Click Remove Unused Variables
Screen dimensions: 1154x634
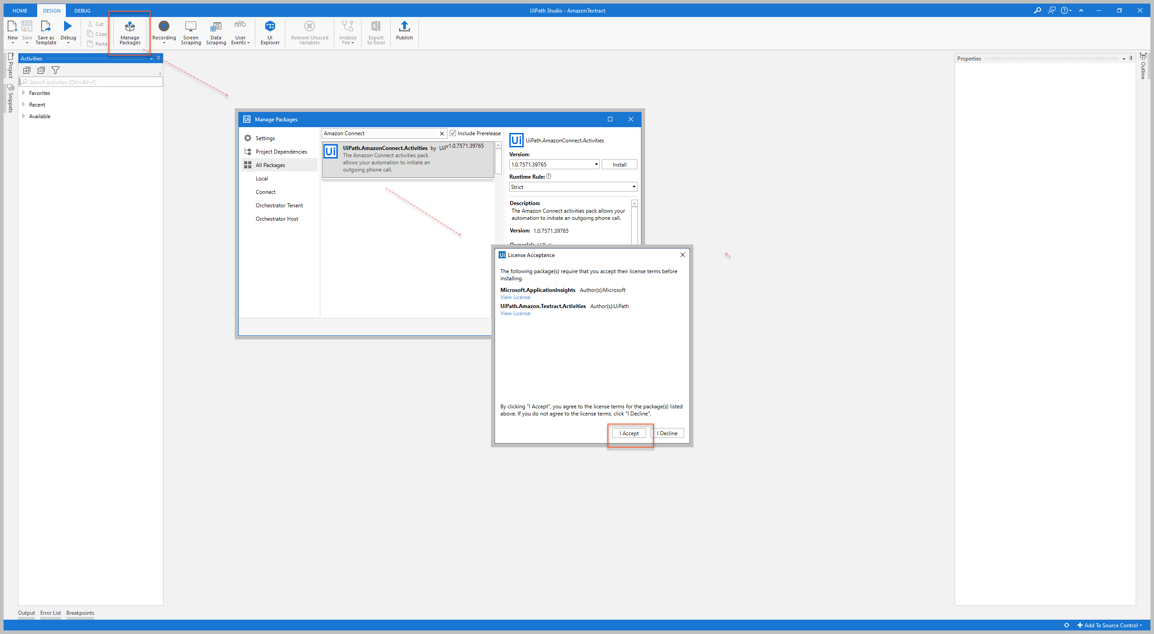point(310,33)
